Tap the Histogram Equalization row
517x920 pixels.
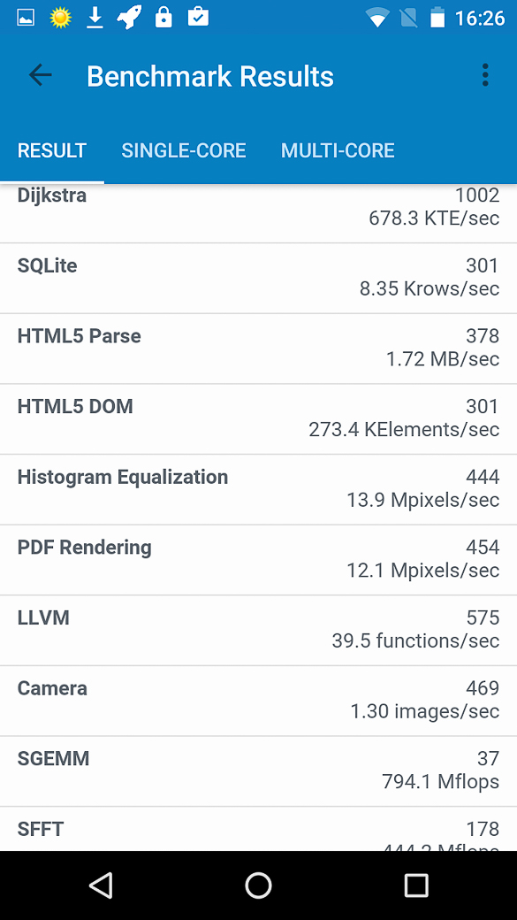click(x=258, y=489)
